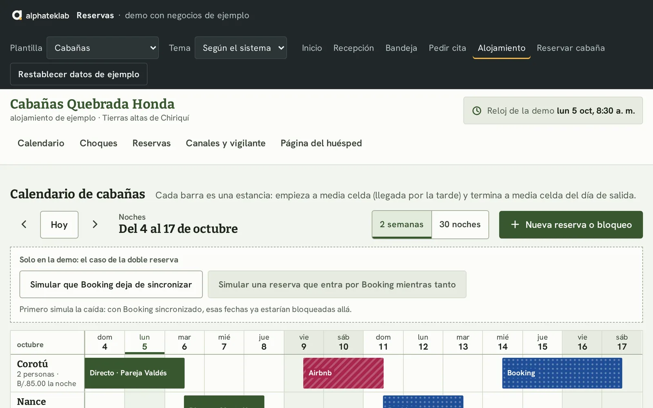Click the vie 16 day header
This screenshot has width=653, height=408.
[x=582, y=342]
